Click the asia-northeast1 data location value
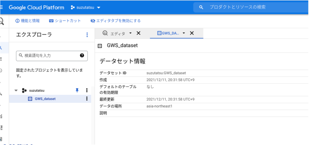The width and height of the screenshot is (309, 145). tap(159, 106)
